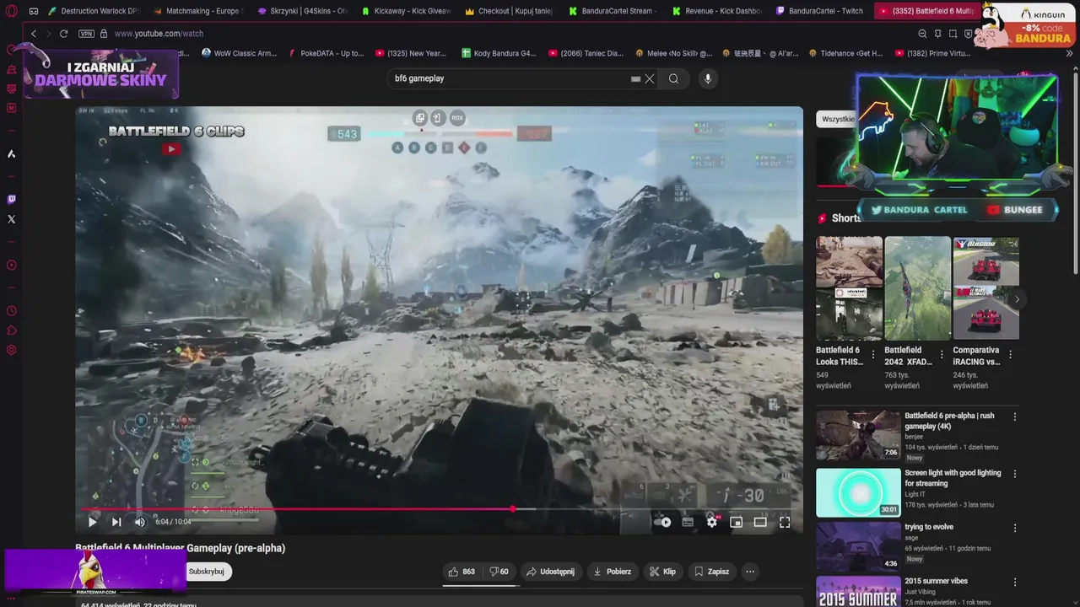Image resolution: width=1080 pixels, height=607 pixels.
Task: Go back with browser back arrow
Action: point(34,34)
